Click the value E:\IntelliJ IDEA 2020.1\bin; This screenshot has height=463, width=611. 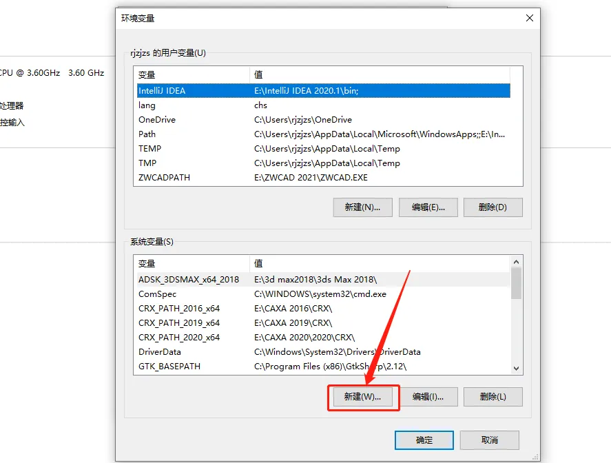click(307, 91)
